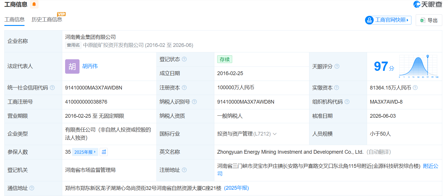Show help for 注册地址
Screen dimensions: 448x196
(184, 170)
